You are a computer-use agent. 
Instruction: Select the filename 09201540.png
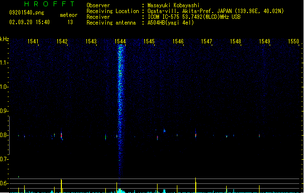pyautogui.click(x=27, y=13)
